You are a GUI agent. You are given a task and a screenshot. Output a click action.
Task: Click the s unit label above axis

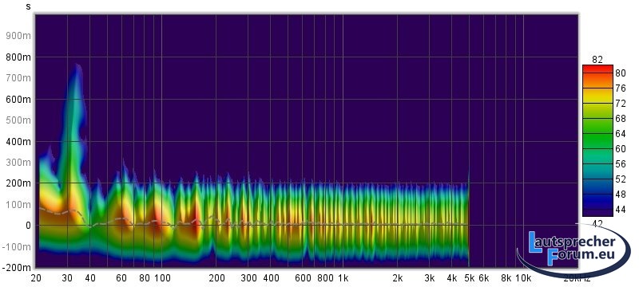click(x=28, y=6)
